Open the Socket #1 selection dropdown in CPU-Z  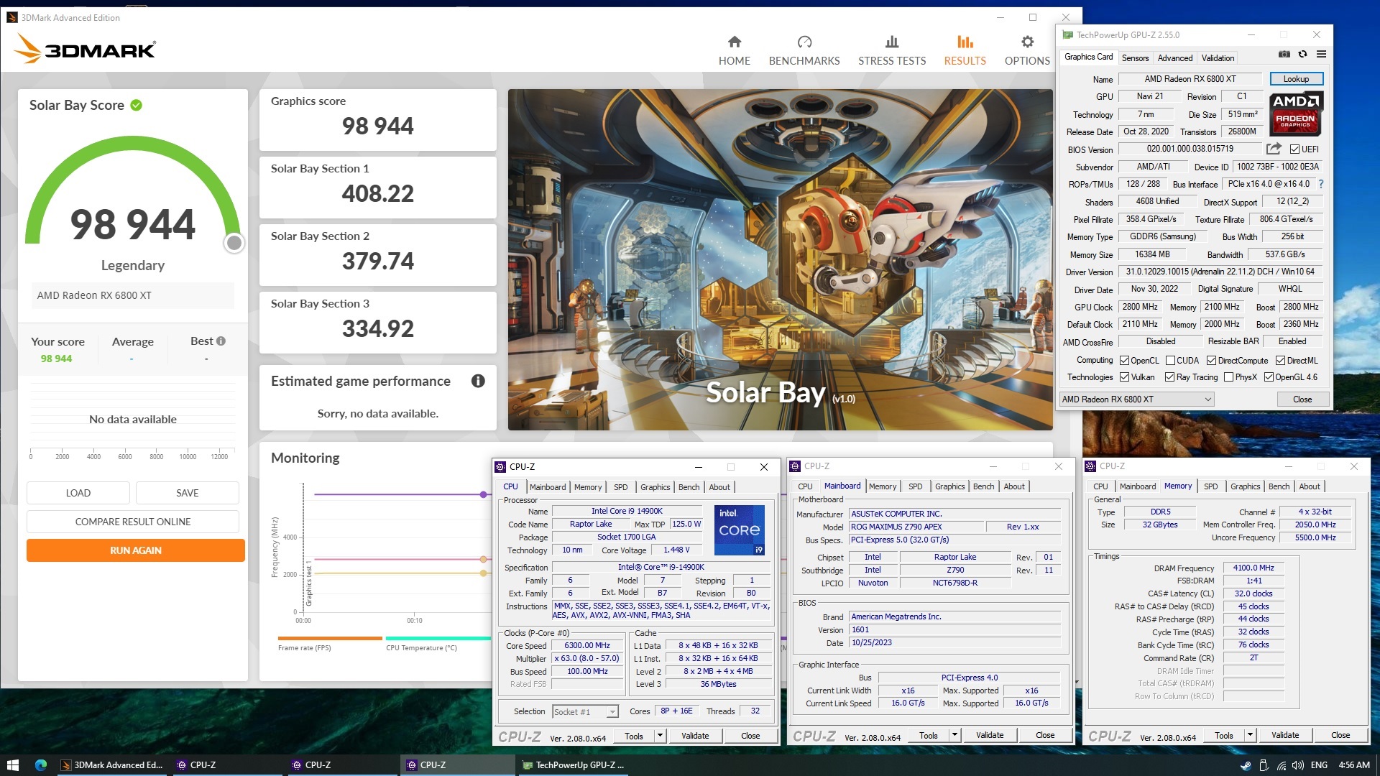point(585,711)
